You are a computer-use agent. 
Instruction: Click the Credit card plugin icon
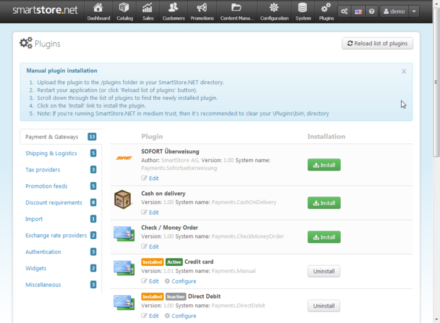click(x=124, y=268)
